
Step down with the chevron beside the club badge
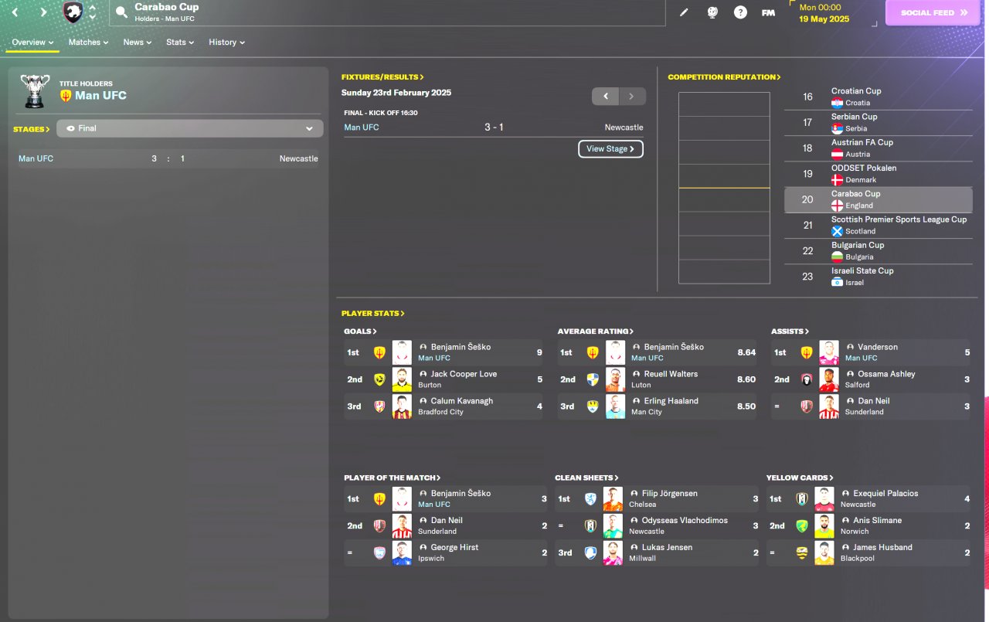click(93, 17)
